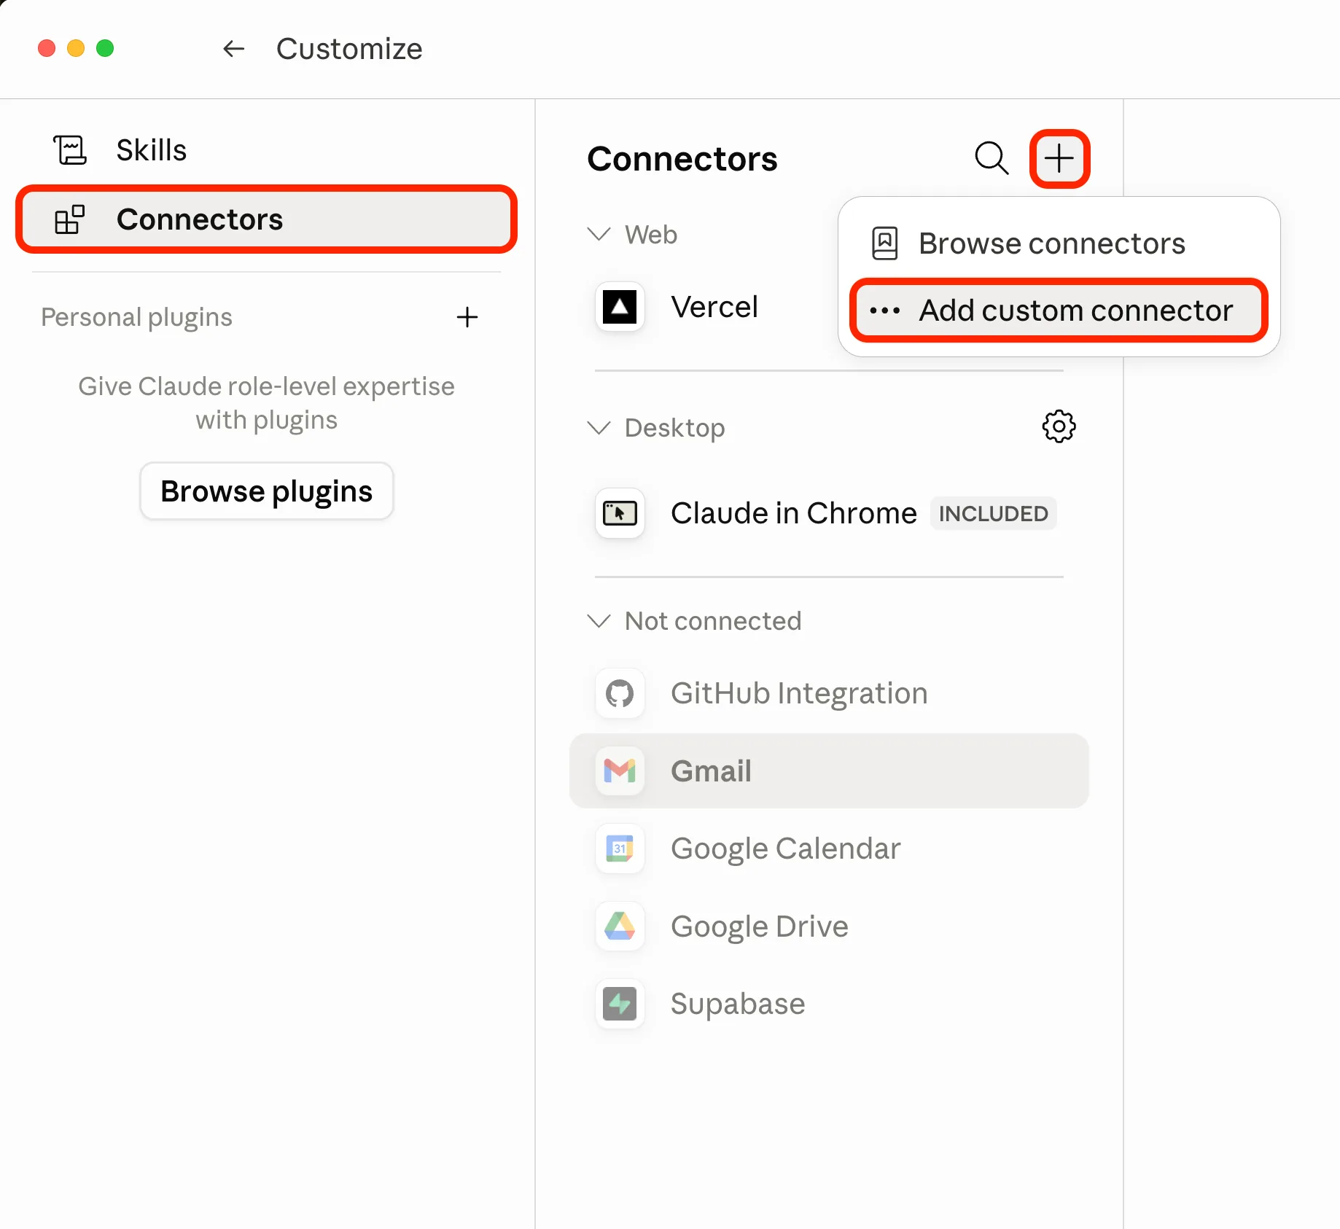Minimize window with yellow button
The width and height of the screenshot is (1340, 1229).
[76, 48]
